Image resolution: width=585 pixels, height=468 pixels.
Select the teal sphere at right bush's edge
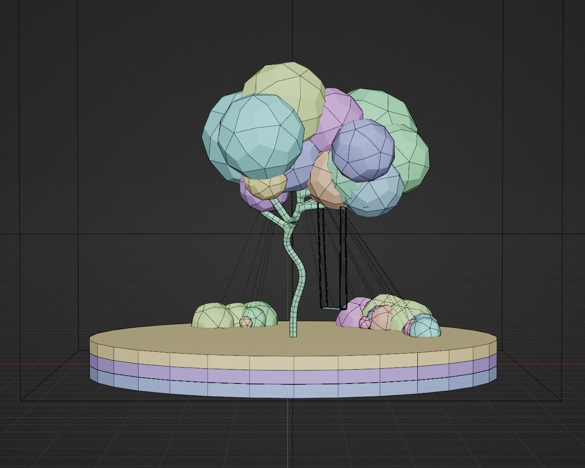[x=426, y=327]
